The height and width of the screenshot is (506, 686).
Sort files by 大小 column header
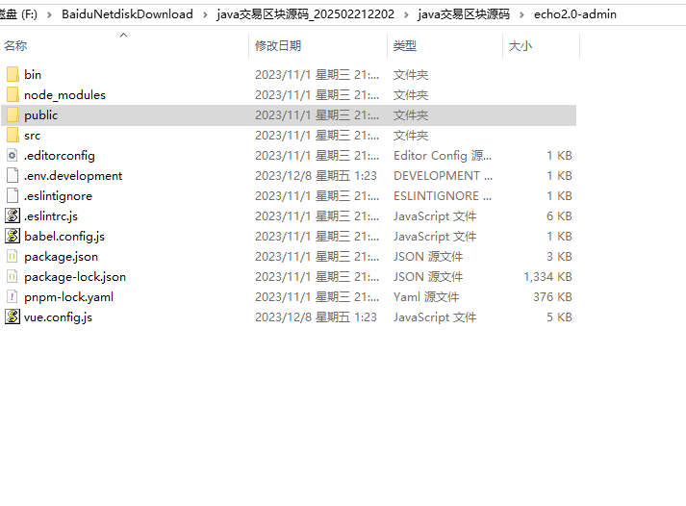(520, 46)
